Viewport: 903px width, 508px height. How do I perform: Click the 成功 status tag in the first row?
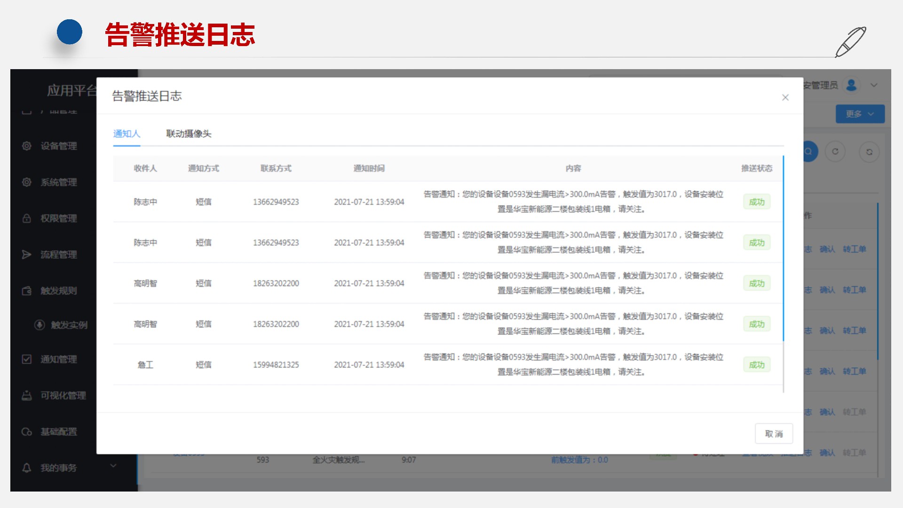pos(756,202)
